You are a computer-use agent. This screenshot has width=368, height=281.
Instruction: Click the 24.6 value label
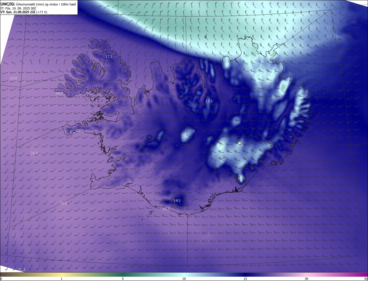point(63,203)
